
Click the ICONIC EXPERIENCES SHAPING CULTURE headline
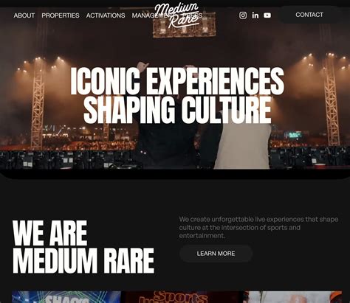click(177, 95)
